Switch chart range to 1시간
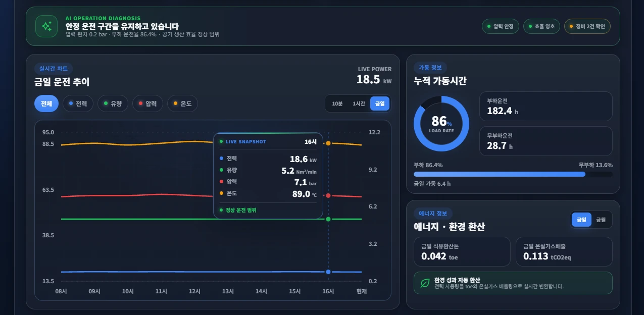This screenshot has width=644, height=315. (359, 103)
